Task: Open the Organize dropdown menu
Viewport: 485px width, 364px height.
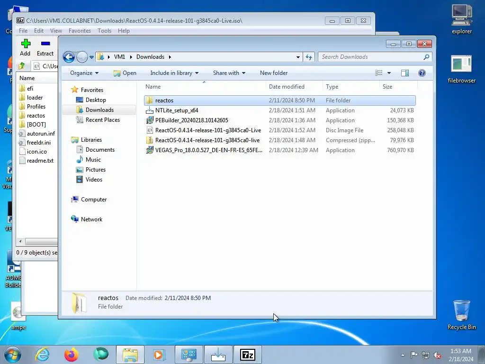Action: (x=84, y=73)
